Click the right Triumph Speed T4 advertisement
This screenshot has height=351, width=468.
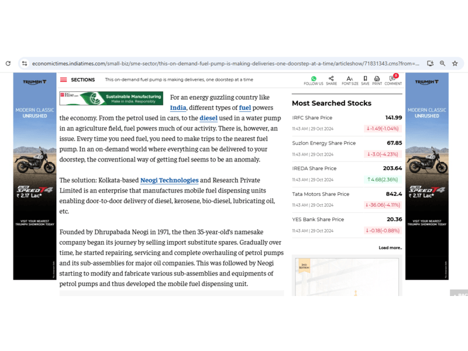click(427, 176)
